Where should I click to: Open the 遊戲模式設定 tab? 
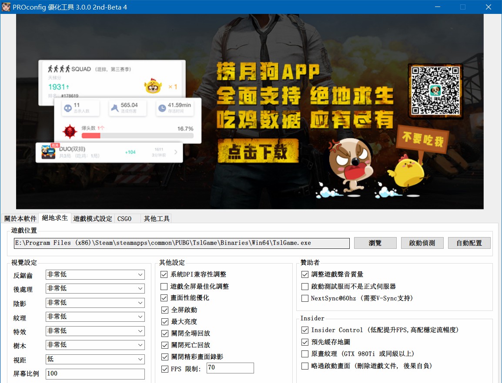click(93, 218)
